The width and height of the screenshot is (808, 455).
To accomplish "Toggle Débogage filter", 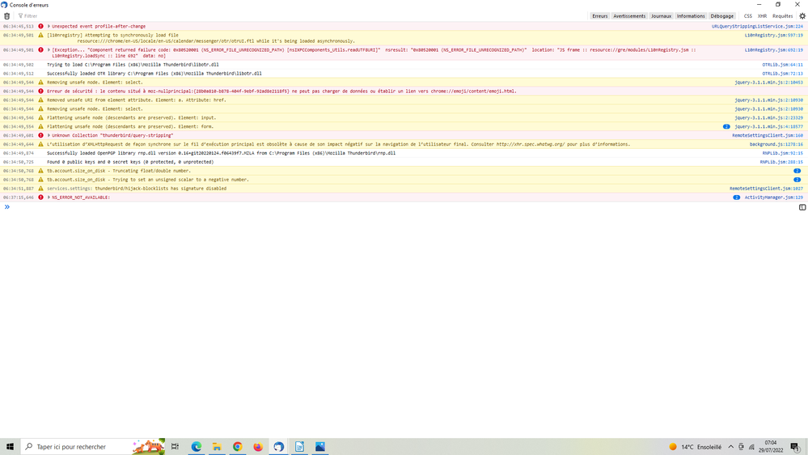I will click(x=722, y=16).
